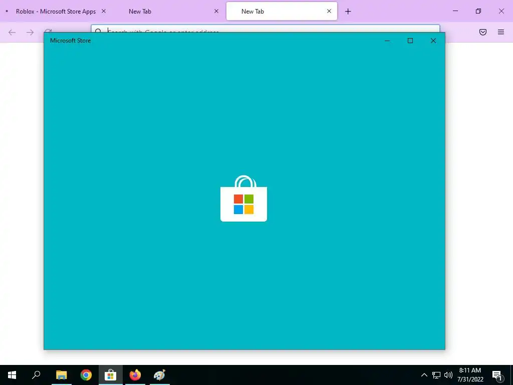This screenshot has height=385, width=513.
Task: Close the middle New Tab
Action: [x=216, y=11]
